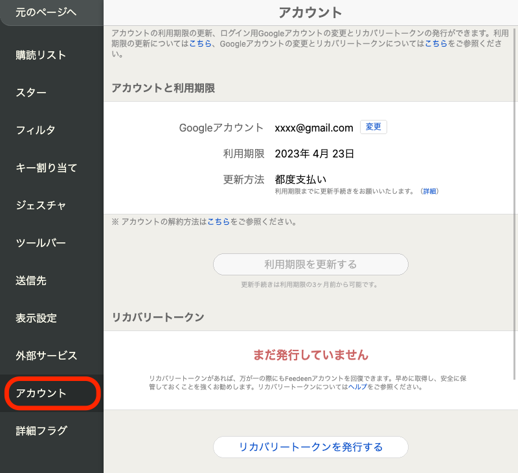Open the 詳細フラグ section
The image size is (518, 473).
[41, 431]
